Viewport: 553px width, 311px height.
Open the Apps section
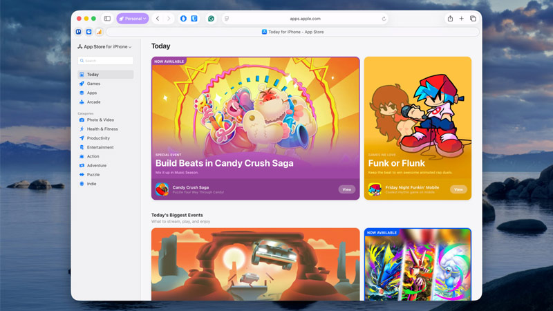pos(106,93)
